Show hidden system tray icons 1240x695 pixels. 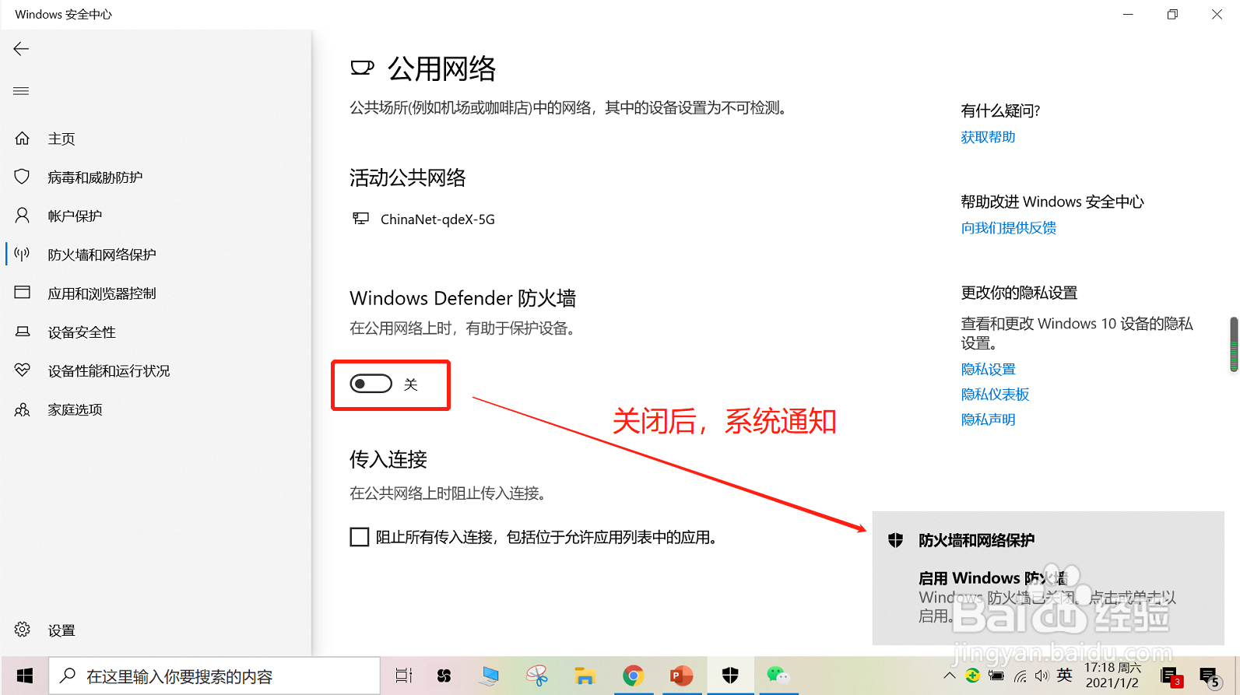[x=950, y=676]
